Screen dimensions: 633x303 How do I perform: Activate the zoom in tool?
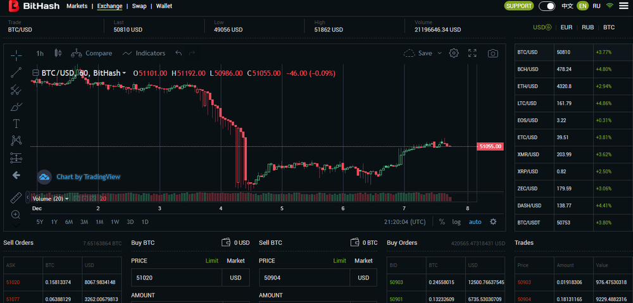[16, 214]
